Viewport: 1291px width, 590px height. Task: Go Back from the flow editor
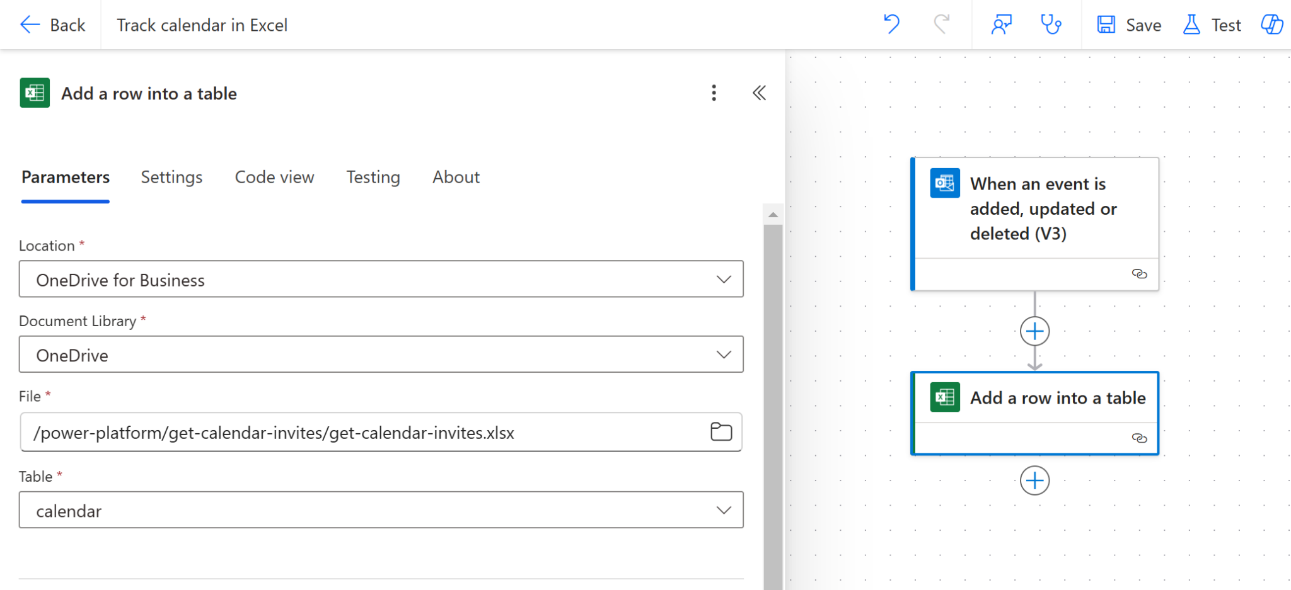[x=53, y=25]
